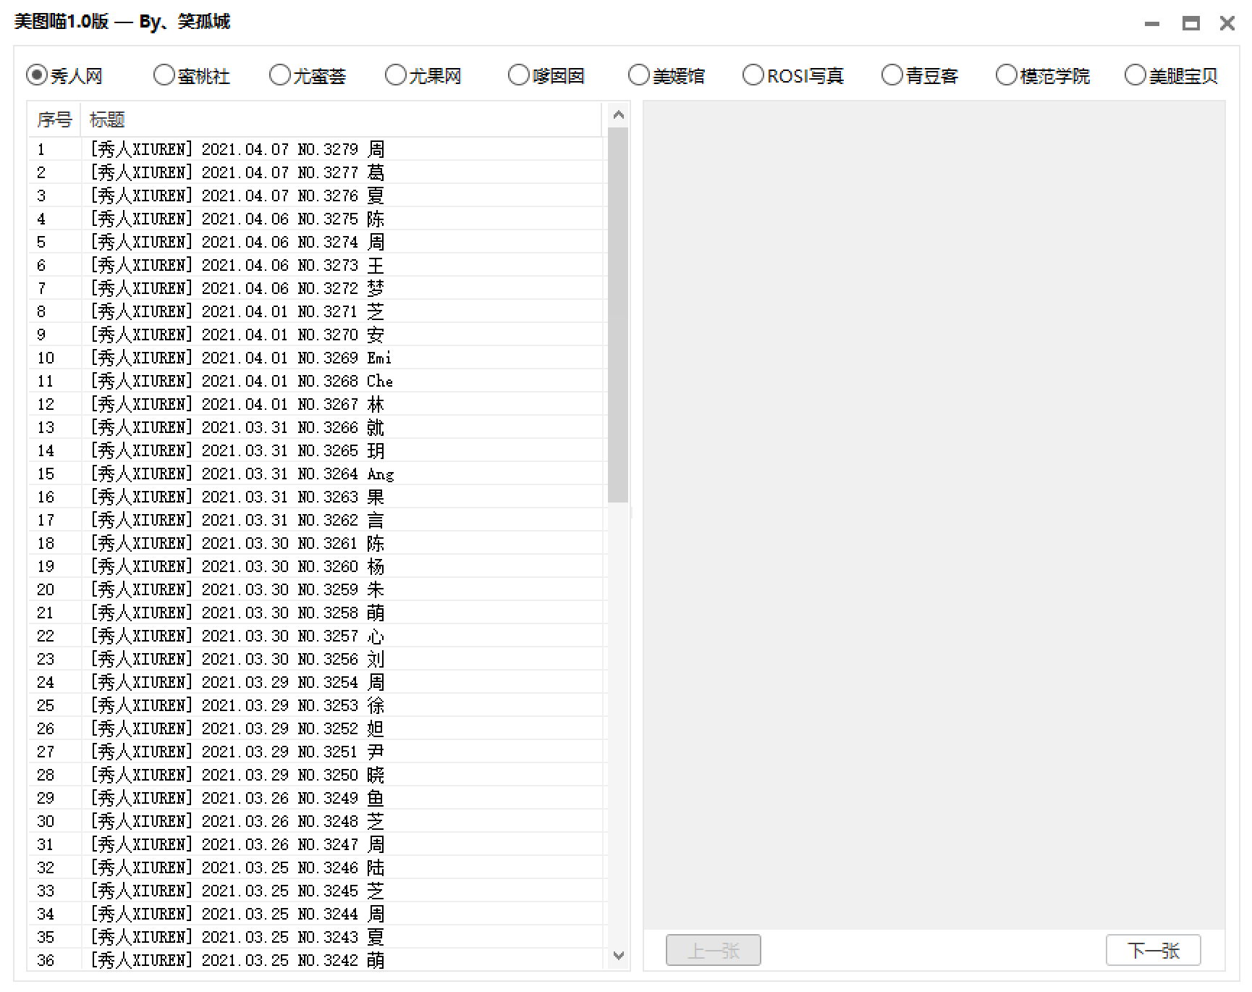The width and height of the screenshot is (1252, 992).
Task: Select the NO.3253 entry
Action: pyautogui.click(x=316, y=705)
